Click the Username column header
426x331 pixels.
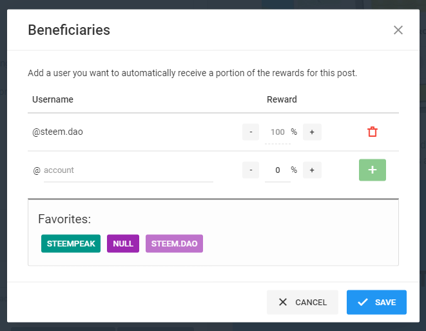coord(53,99)
